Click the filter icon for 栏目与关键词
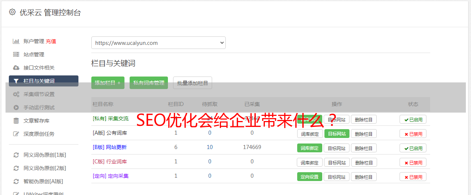The image size is (471, 195). pos(16,81)
